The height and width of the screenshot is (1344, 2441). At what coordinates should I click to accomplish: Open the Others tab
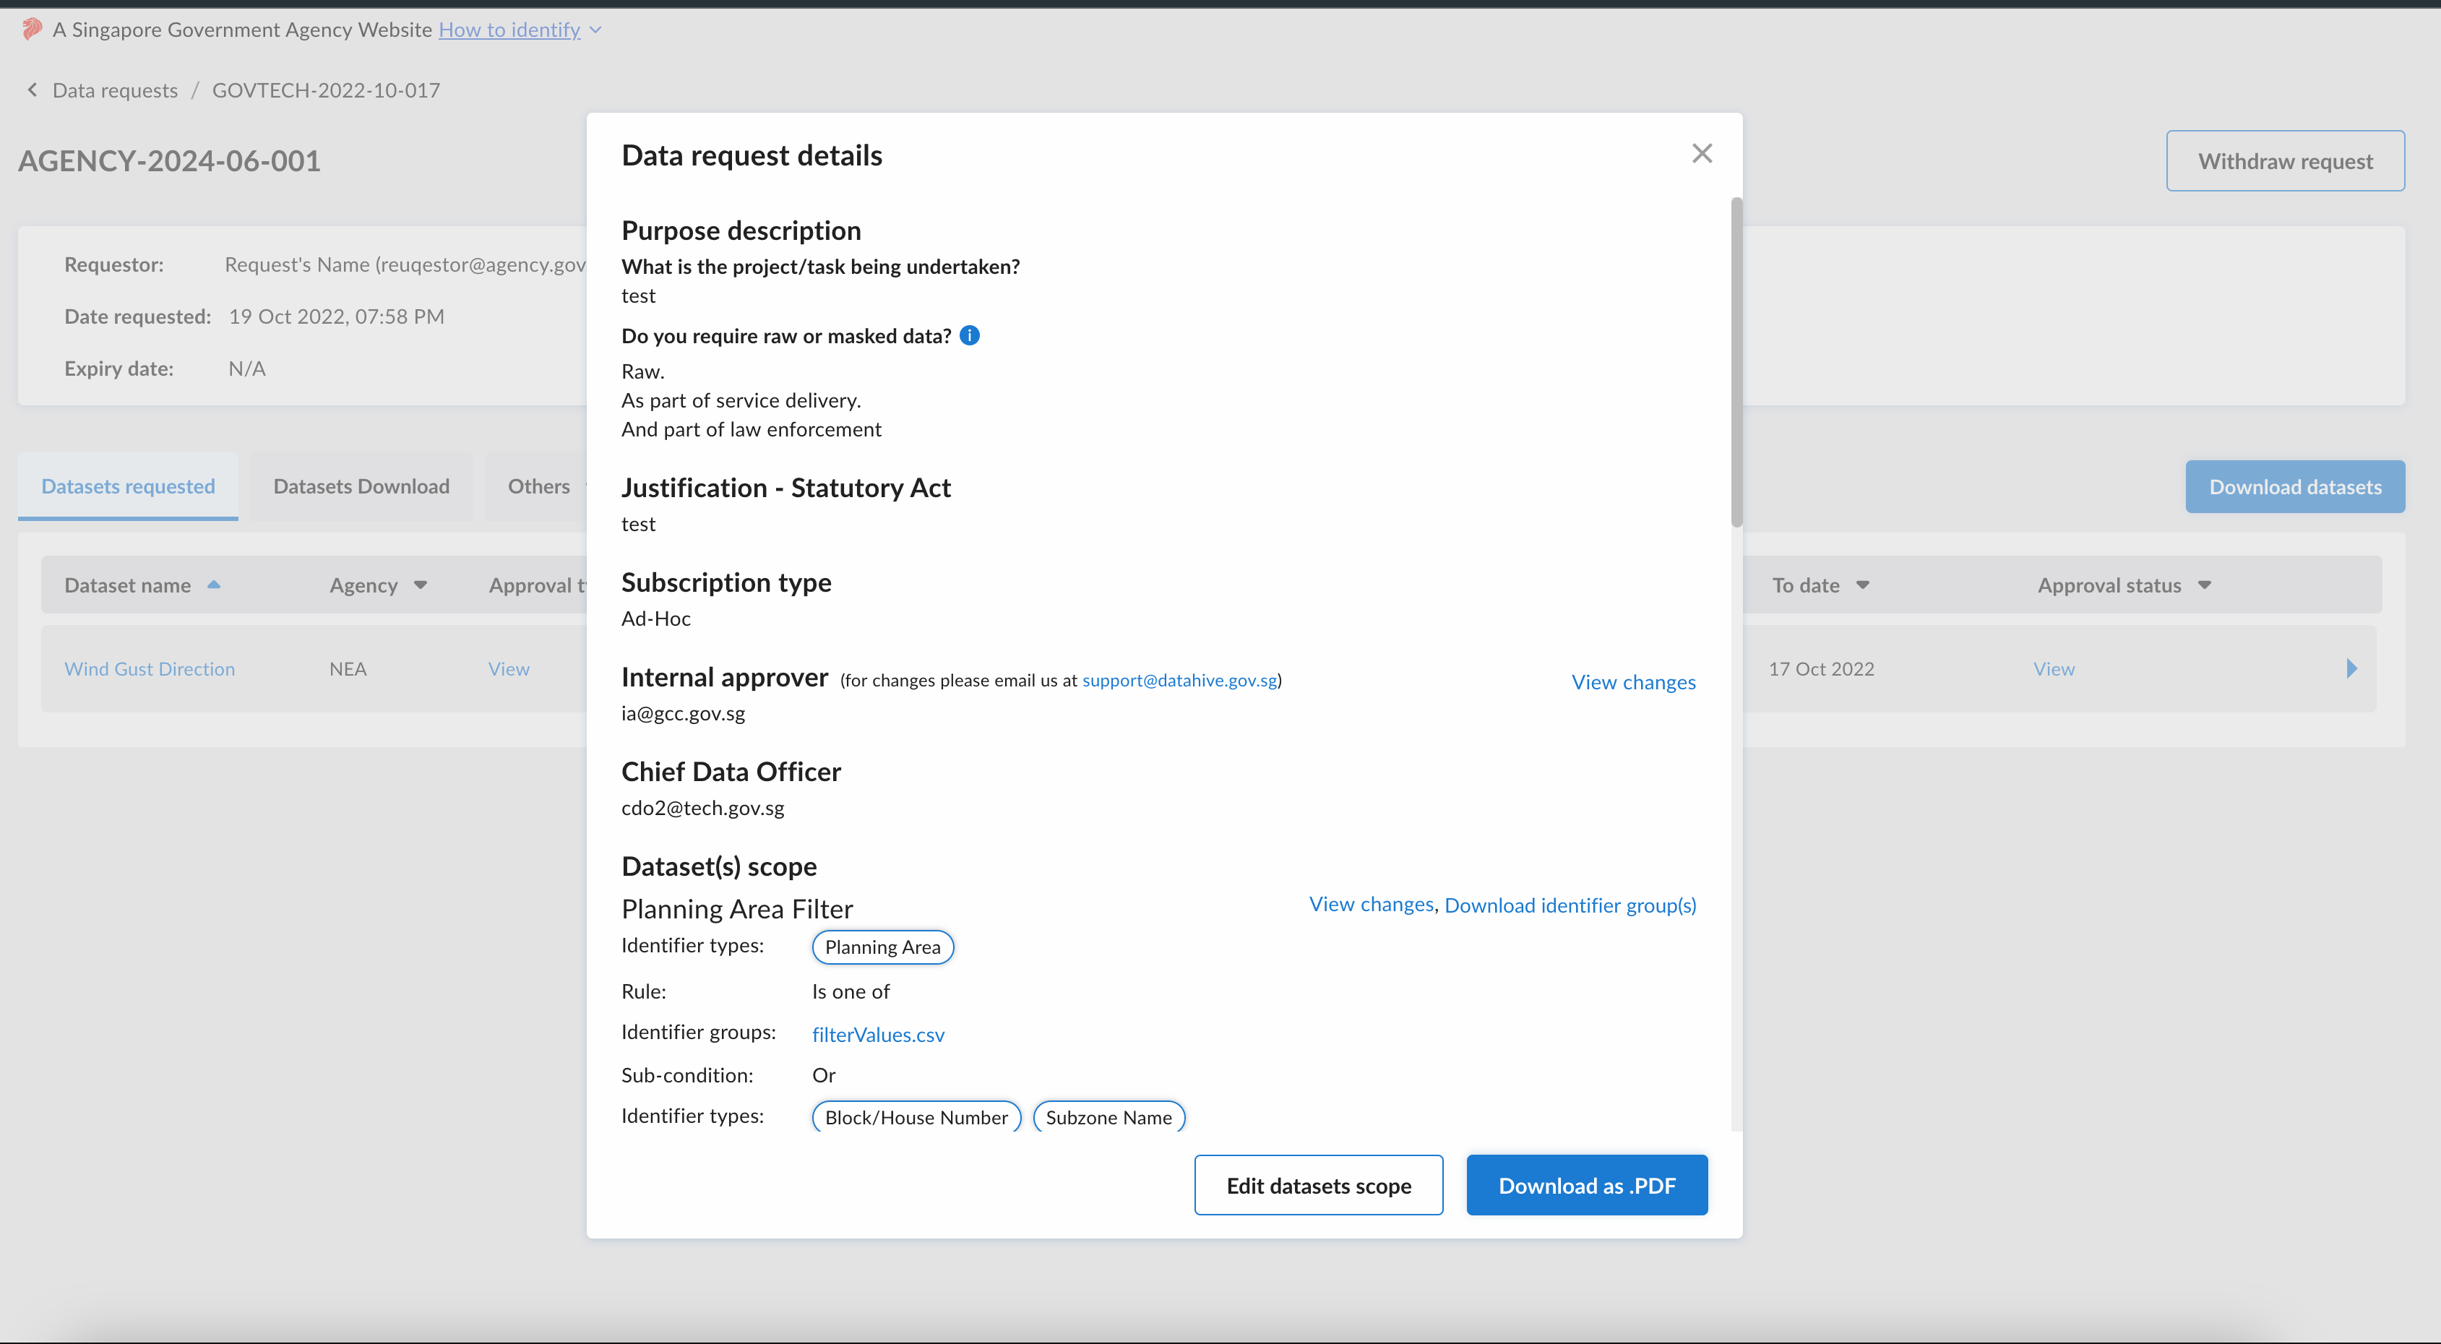(x=538, y=486)
